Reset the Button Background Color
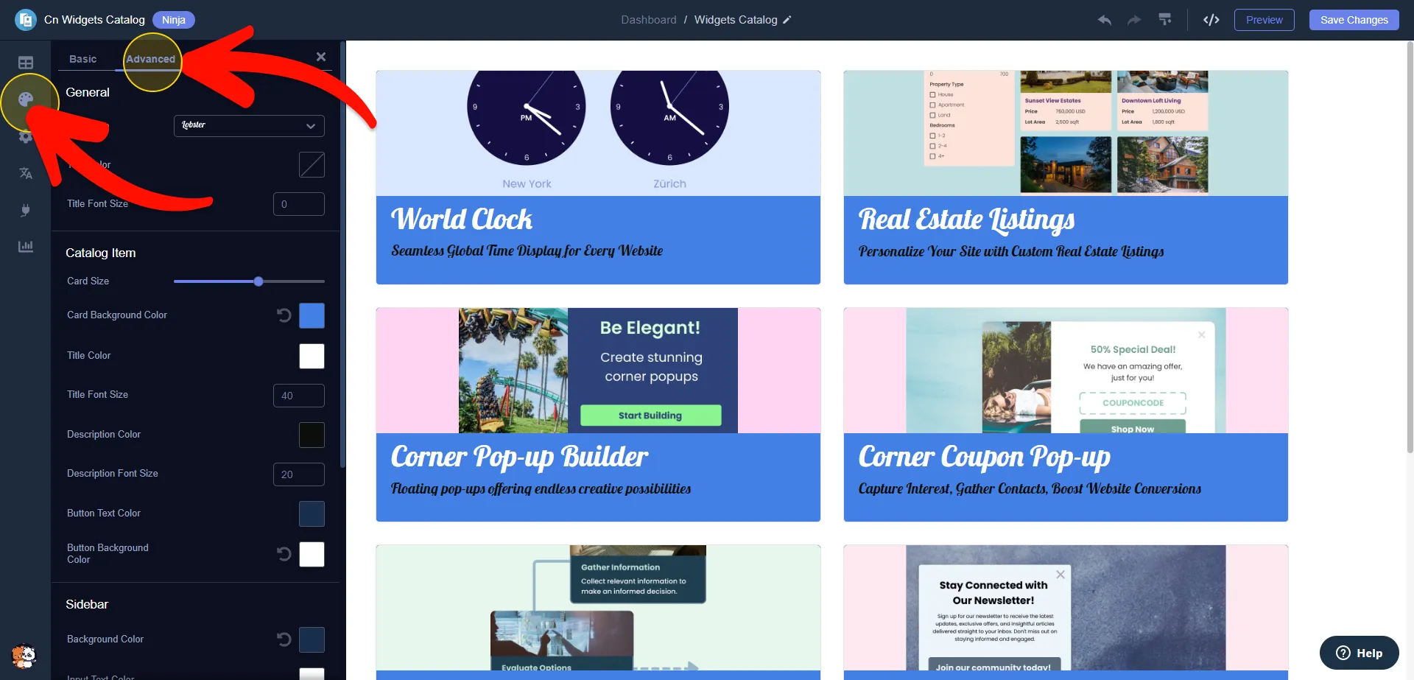This screenshot has width=1414, height=680. [x=284, y=554]
